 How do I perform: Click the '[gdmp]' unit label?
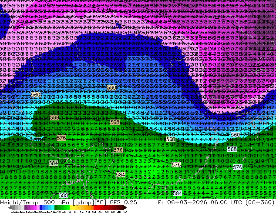(x=84, y=203)
